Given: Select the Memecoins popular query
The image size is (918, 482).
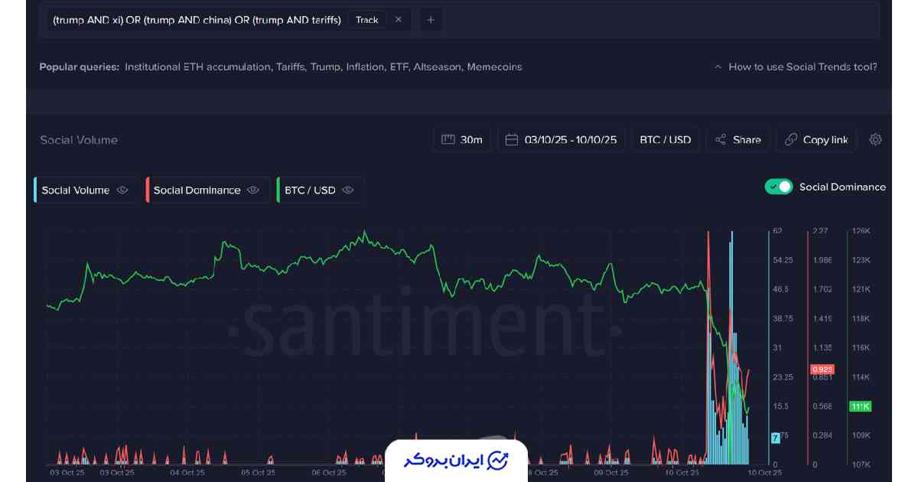Looking at the screenshot, I should [494, 67].
